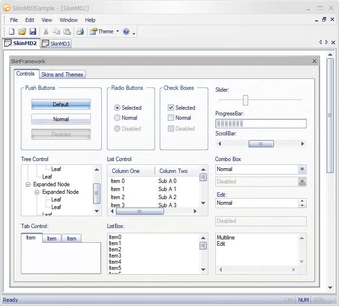Click the Theme toolbar icon
339x306 pixels.
[x=93, y=31]
